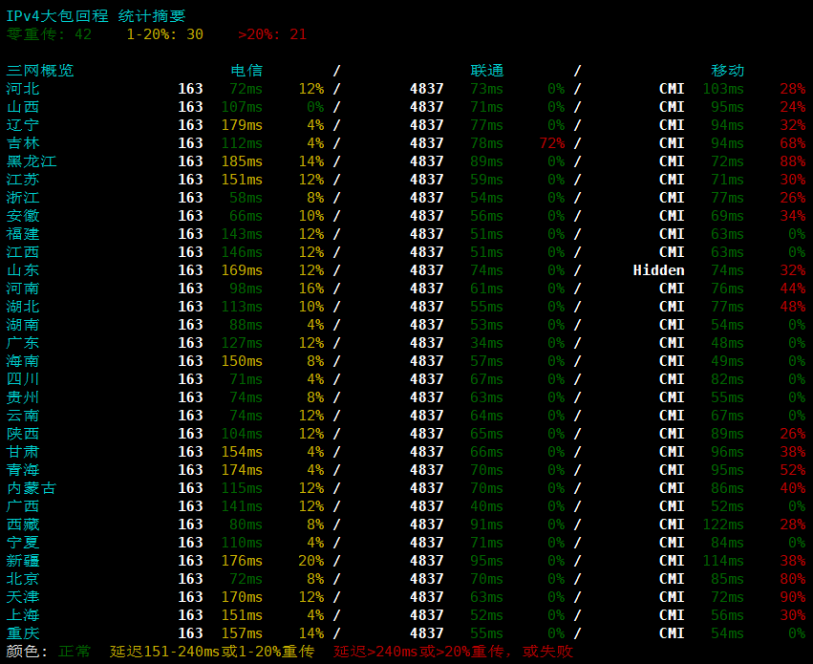Click the red '72%' in the 吉林 row
The height and width of the screenshot is (664, 813).
pyautogui.click(x=552, y=143)
